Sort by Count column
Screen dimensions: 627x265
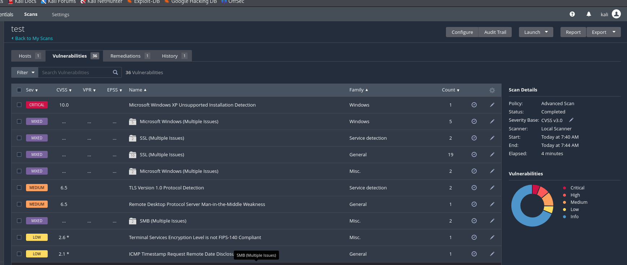coord(451,90)
